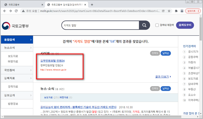Click the 국토교통부 logo
This screenshot has width=203, height=119.
[15, 26]
